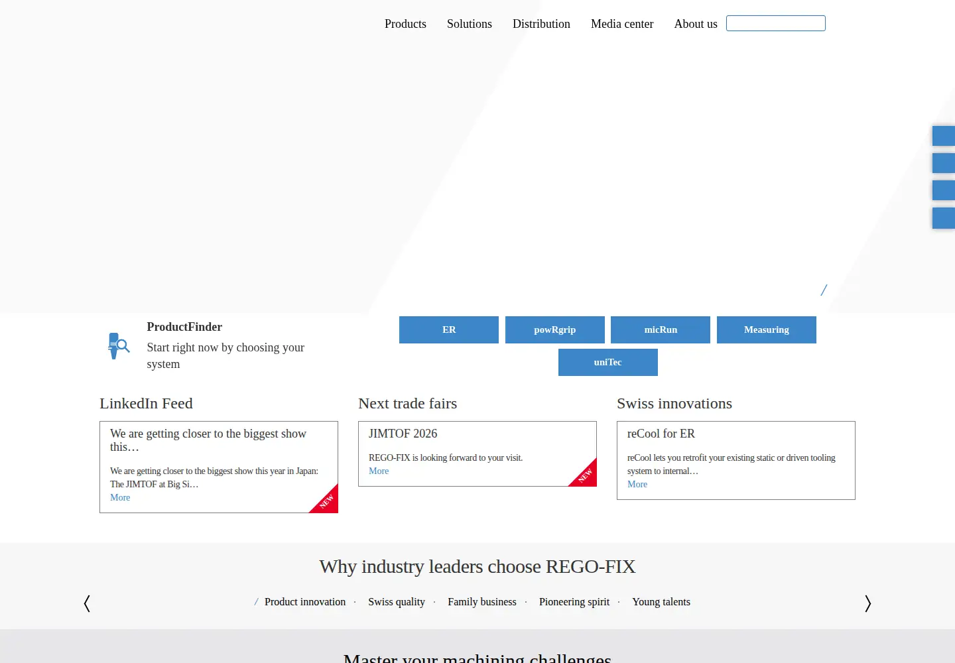The height and width of the screenshot is (663, 955).
Task: Select the Swiss quality tab
Action: pyautogui.click(x=397, y=602)
